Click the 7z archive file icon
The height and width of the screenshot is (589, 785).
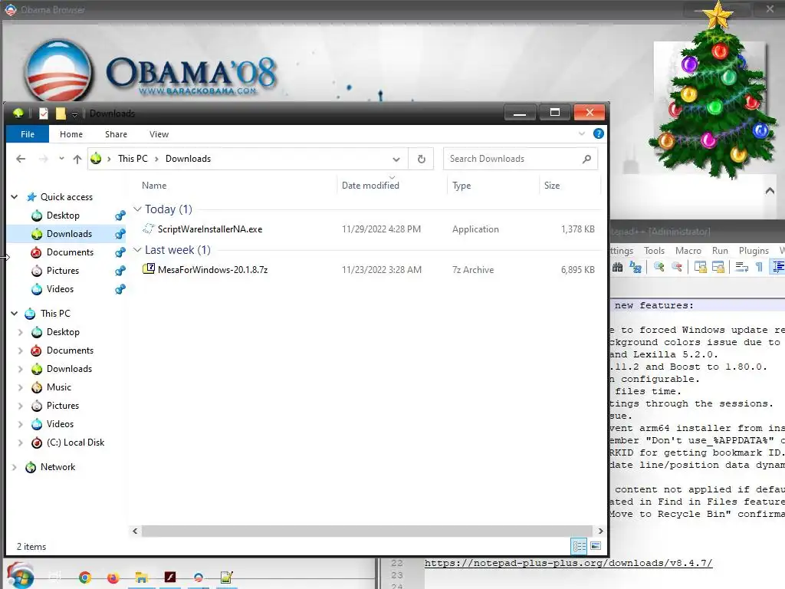[x=149, y=269]
